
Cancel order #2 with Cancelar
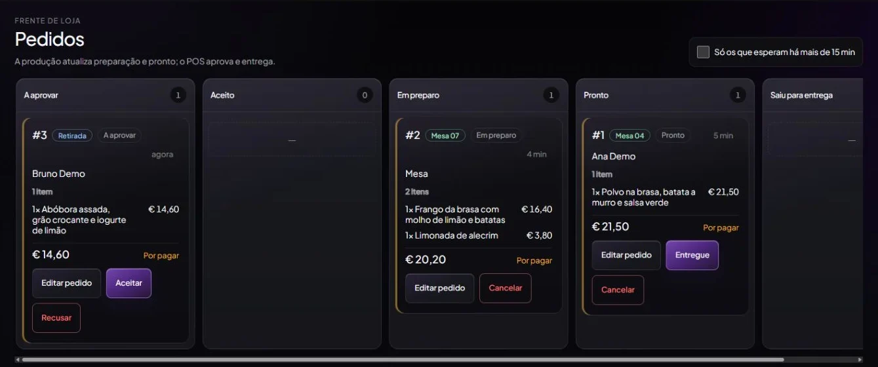pos(506,288)
